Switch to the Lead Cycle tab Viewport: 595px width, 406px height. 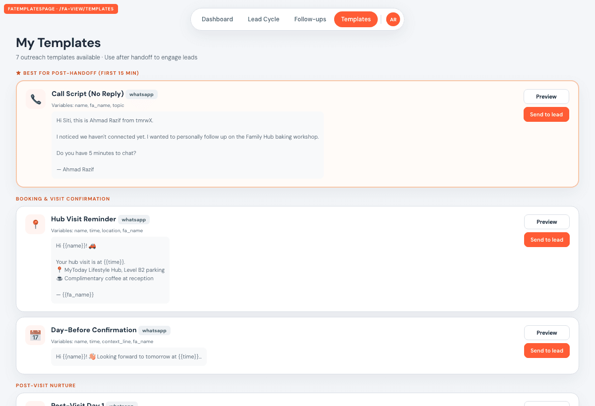(x=263, y=19)
